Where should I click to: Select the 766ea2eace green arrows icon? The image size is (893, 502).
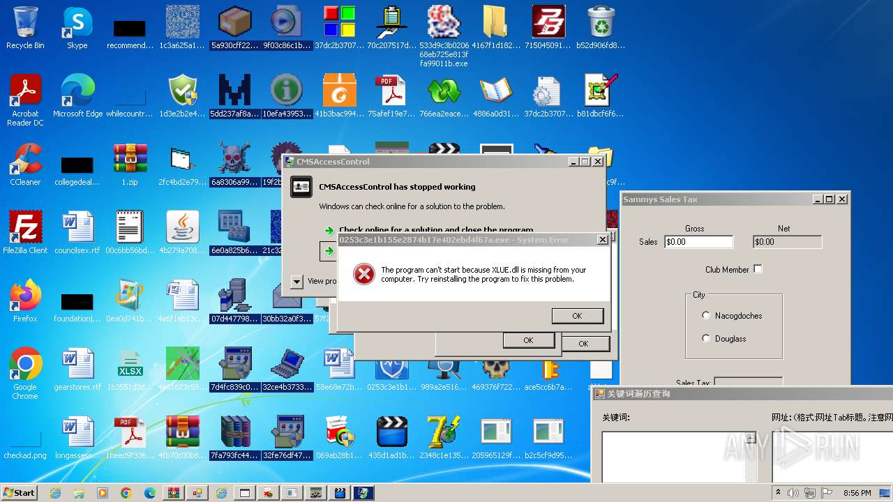pos(444,96)
